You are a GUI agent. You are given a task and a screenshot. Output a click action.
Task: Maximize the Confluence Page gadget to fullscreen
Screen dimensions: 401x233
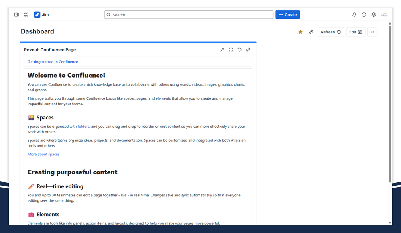231,50
